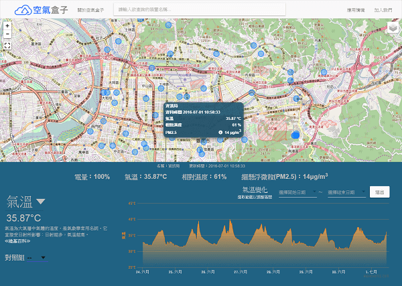Select the large blue sensor marker on the map's right side
This screenshot has width=402, height=286.
click(x=296, y=136)
